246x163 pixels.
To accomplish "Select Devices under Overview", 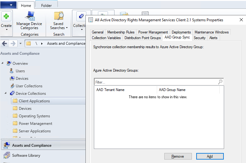I will pyautogui.click(x=22, y=79).
